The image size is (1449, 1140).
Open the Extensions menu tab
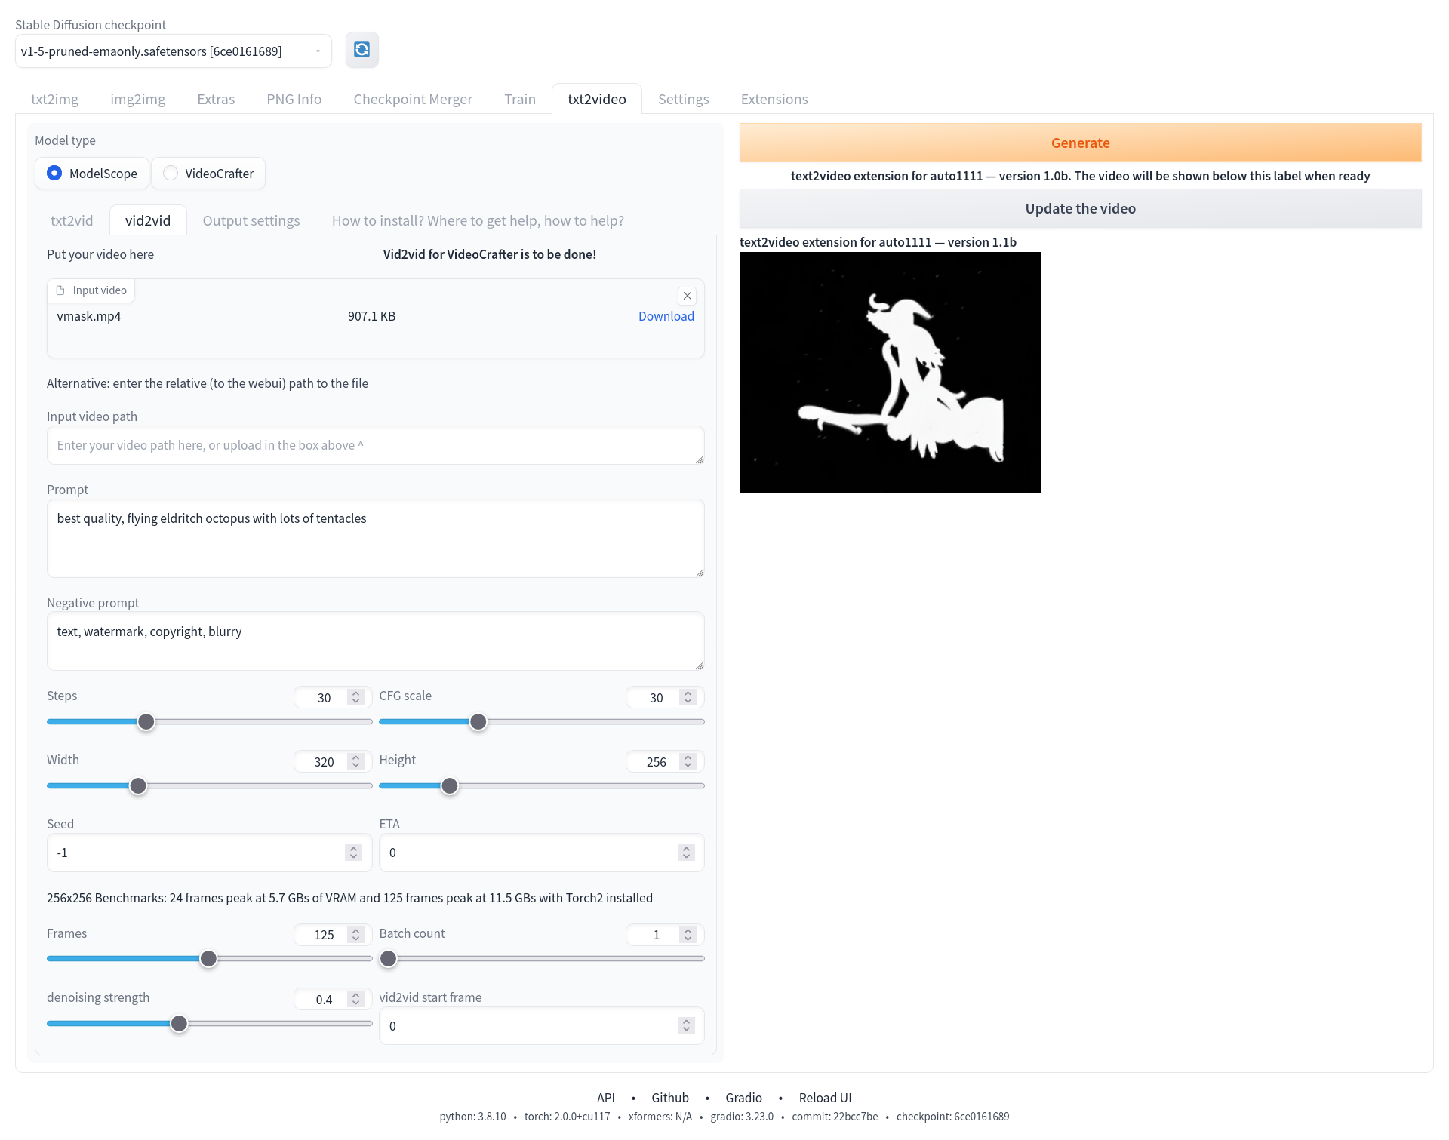coord(775,97)
